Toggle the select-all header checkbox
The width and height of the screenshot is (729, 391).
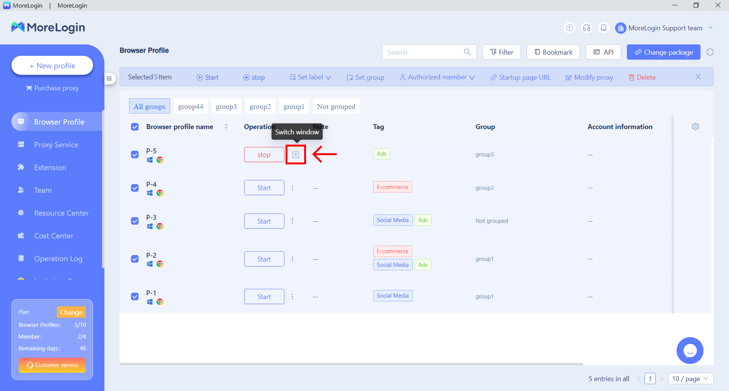[135, 127]
